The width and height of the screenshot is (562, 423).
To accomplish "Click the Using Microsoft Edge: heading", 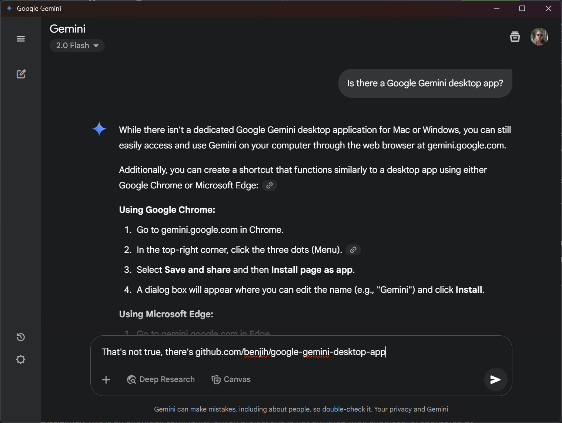I will [x=166, y=314].
